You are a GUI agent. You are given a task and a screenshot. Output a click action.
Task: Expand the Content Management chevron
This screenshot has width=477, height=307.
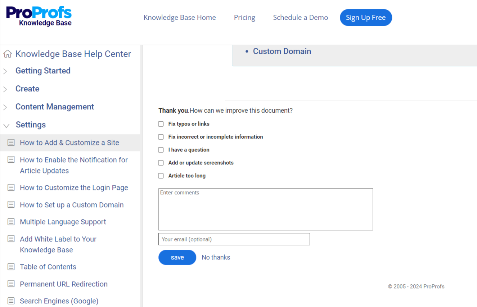click(5, 107)
